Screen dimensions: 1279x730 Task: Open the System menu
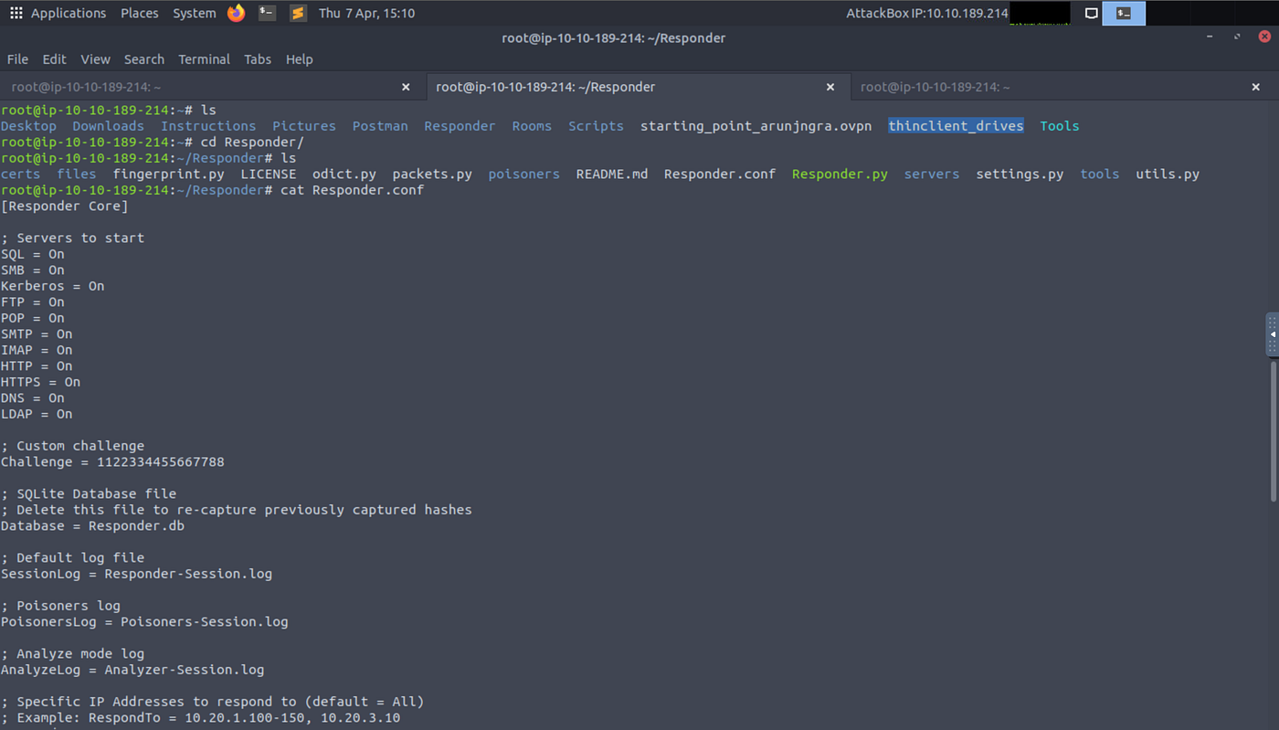coord(195,13)
